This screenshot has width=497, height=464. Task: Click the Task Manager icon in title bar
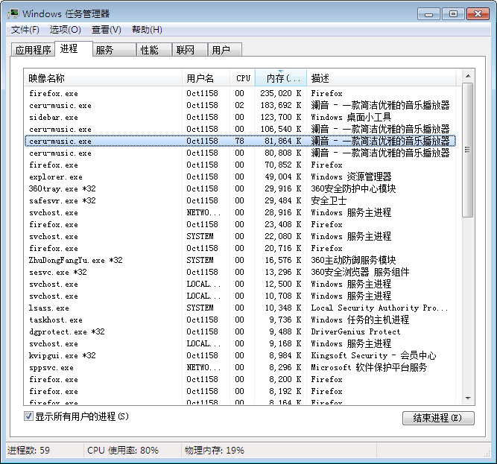pos(13,13)
